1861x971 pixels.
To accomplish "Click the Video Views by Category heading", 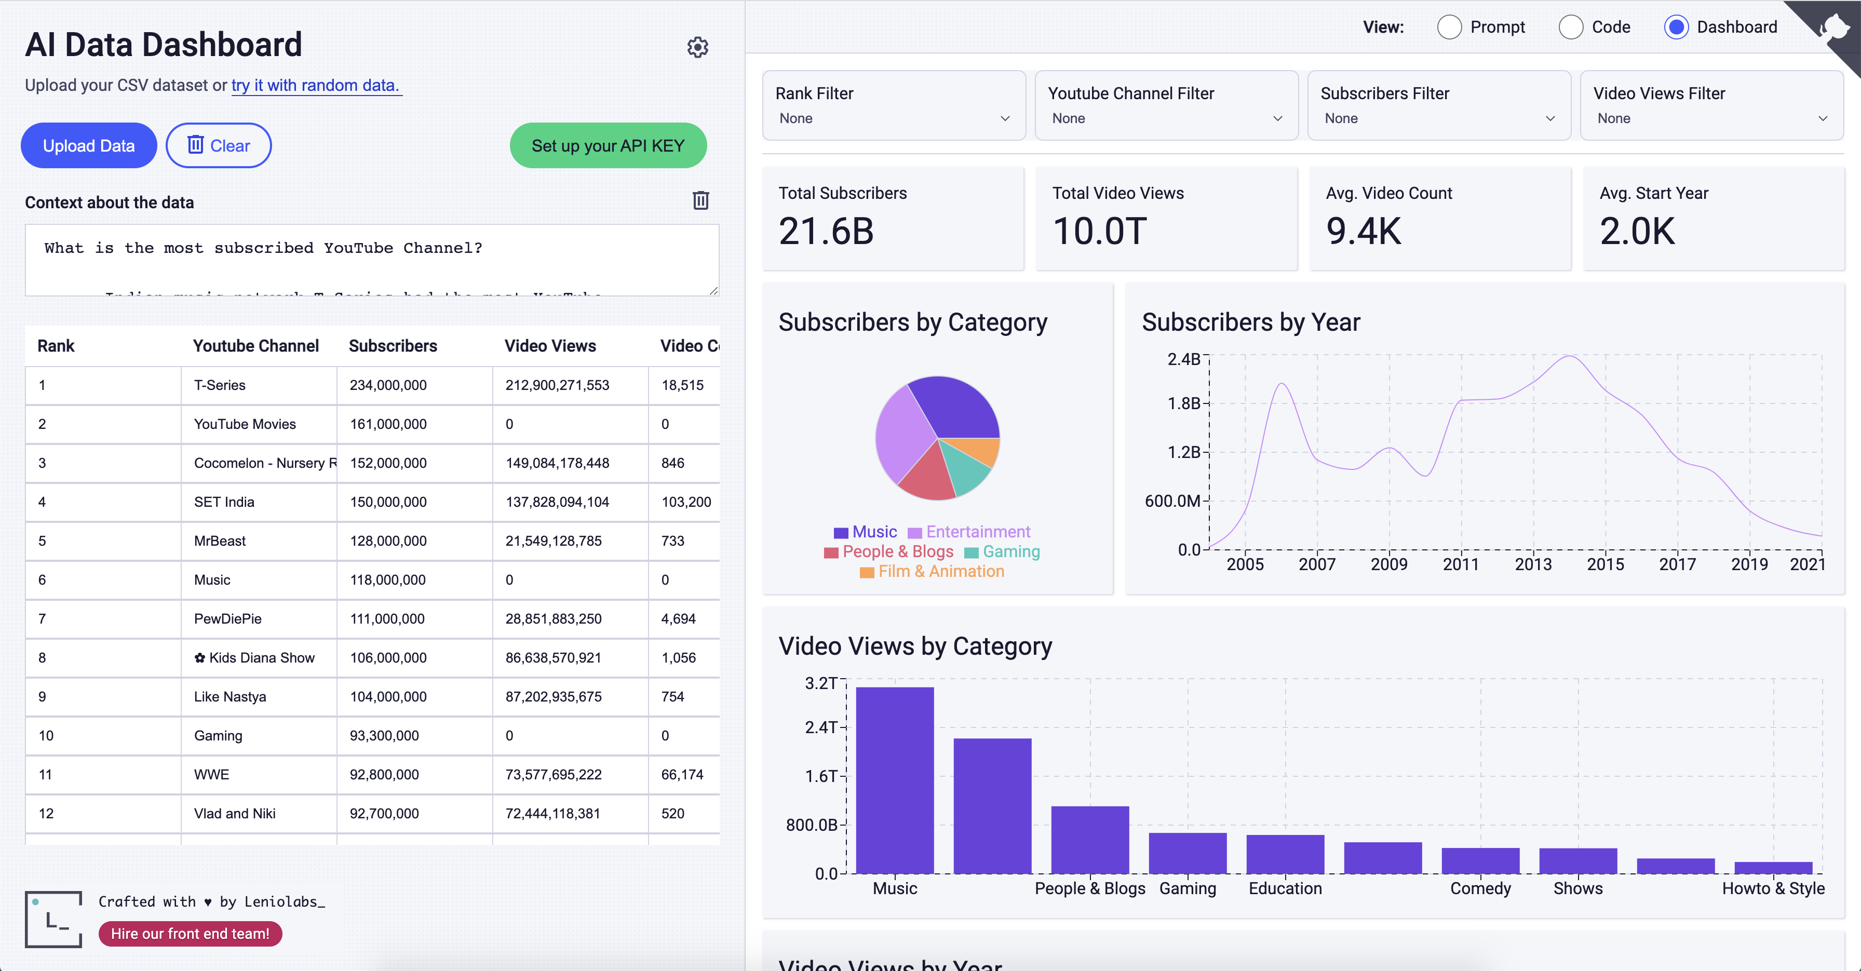I will pyautogui.click(x=914, y=646).
